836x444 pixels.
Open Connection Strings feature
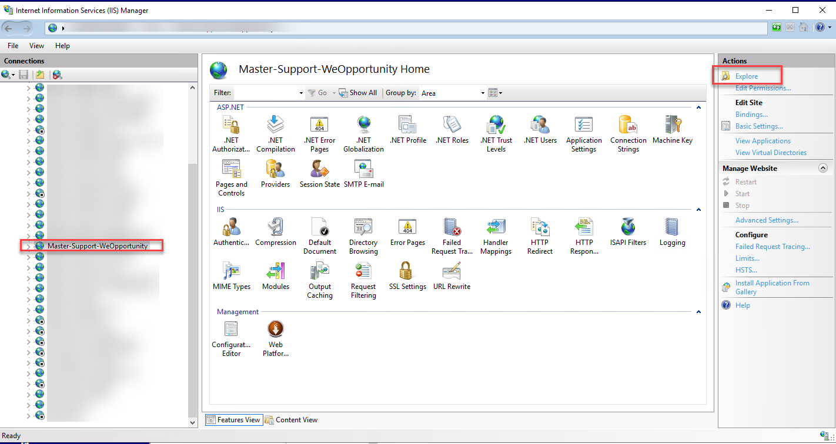point(628,133)
